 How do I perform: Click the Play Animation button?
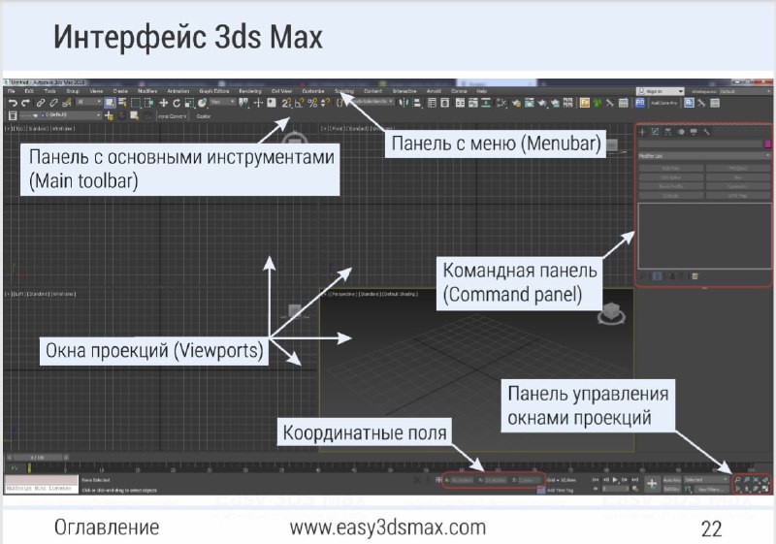coord(615,480)
